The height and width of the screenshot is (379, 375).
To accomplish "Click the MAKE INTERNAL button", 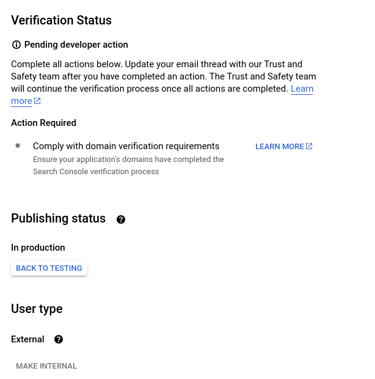I will point(46,366).
